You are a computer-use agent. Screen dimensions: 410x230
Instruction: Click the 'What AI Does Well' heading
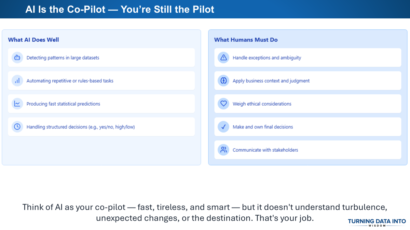point(33,40)
